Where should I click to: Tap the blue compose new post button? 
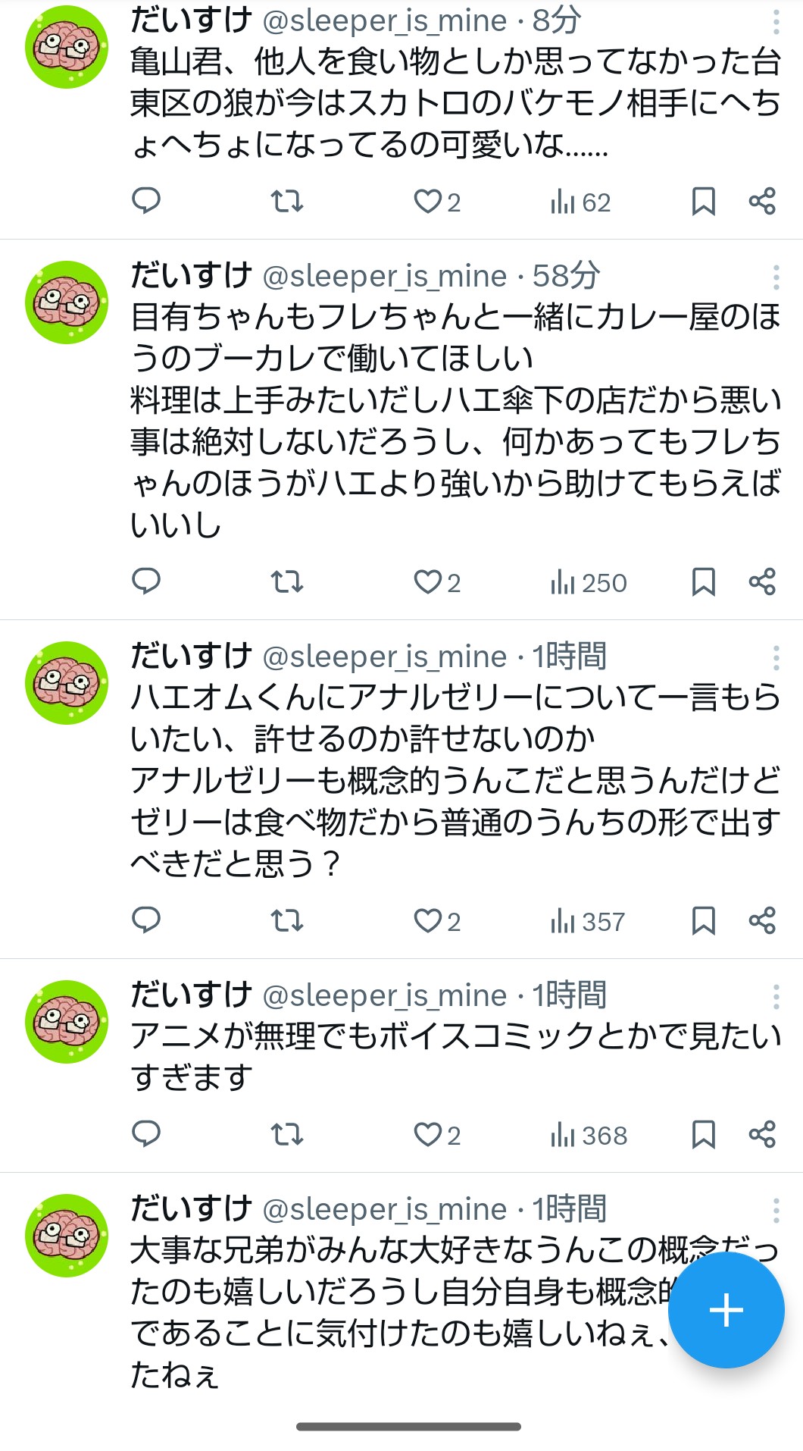(726, 1310)
